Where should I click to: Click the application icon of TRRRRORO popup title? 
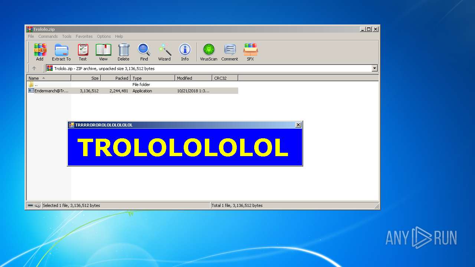click(72, 125)
